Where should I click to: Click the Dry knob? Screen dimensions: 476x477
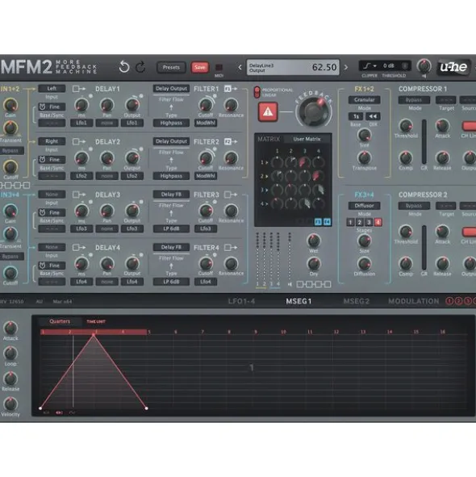tap(314, 263)
